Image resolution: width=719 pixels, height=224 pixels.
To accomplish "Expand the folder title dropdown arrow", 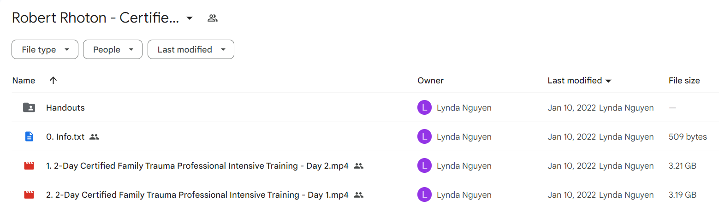I will 189,18.
